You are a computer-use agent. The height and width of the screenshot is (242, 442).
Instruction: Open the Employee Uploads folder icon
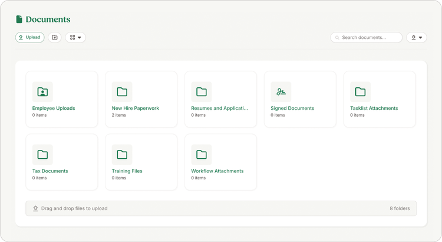(x=42, y=91)
